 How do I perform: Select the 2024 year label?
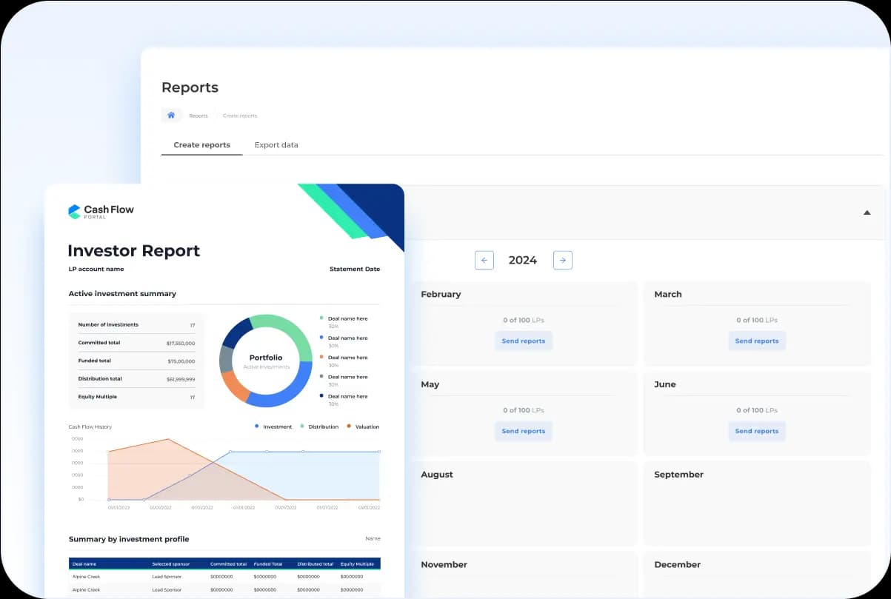(523, 261)
